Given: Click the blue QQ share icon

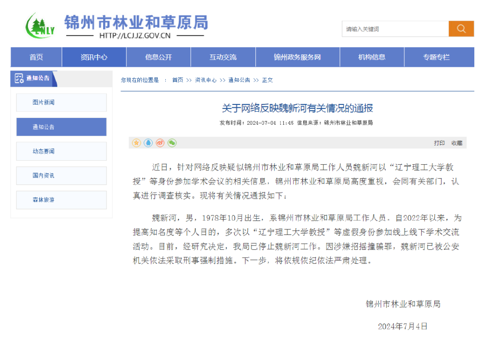Looking at the screenshot, I should [x=148, y=143].
